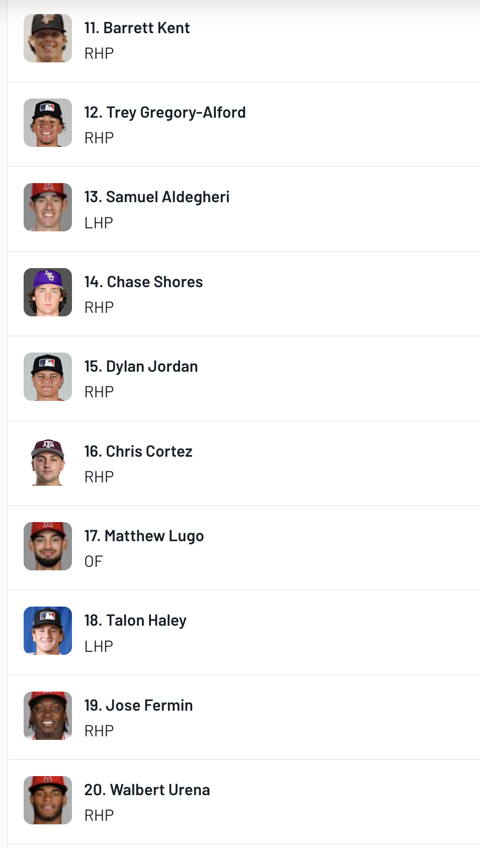The height and width of the screenshot is (848, 480).
Task: Open Chase Shores' LSU cap photo
Action: 48,292
